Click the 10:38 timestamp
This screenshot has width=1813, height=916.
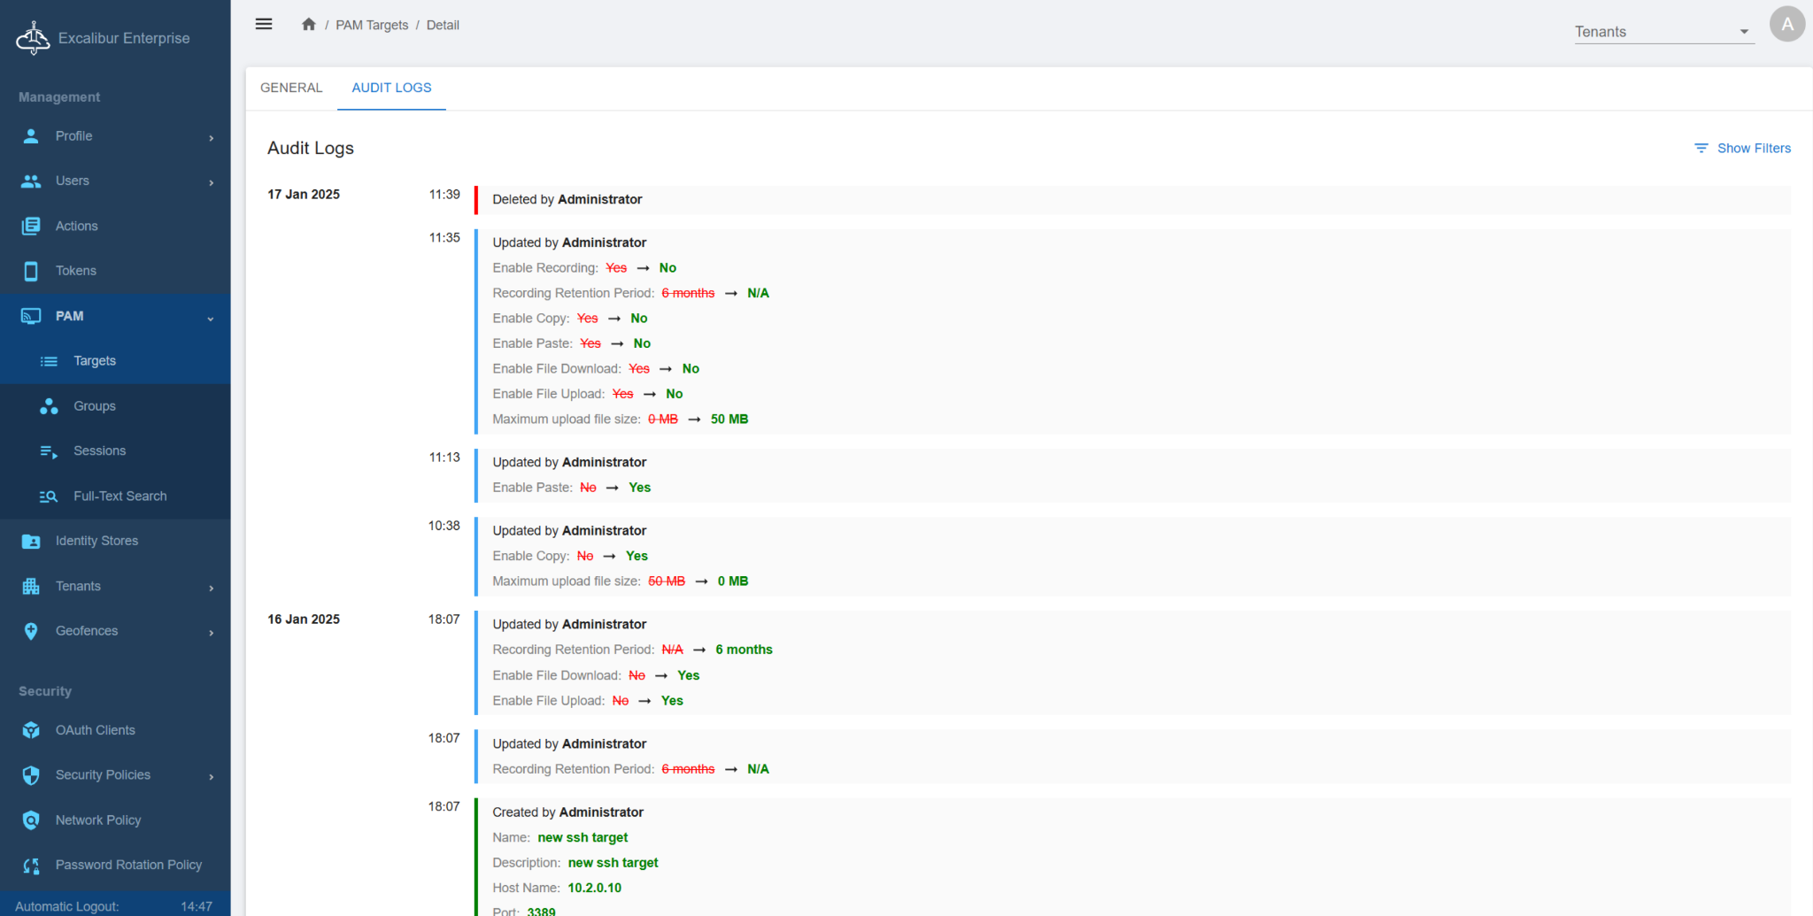click(444, 526)
